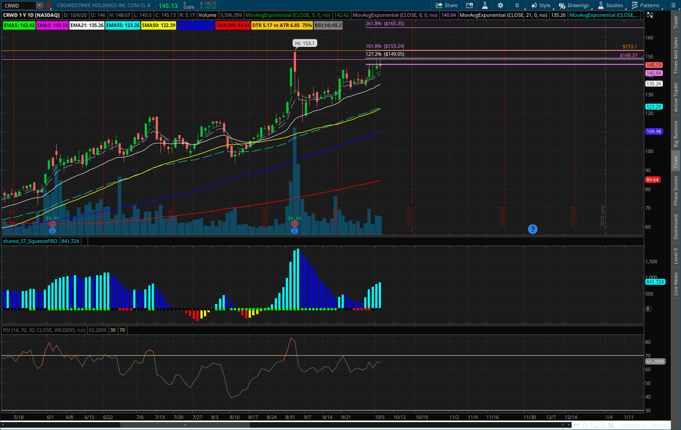Image resolution: width=681 pixels, height=430 pixels.
Task: Open the D timeframe dropdown
Action: point(517,5)
